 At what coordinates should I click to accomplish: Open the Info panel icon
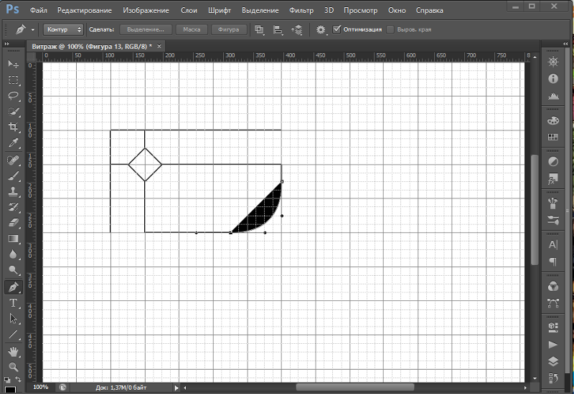(x=553, y=80)
